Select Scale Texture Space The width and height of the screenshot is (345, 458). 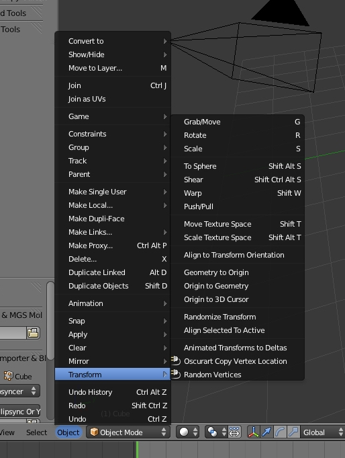(238, 237)
